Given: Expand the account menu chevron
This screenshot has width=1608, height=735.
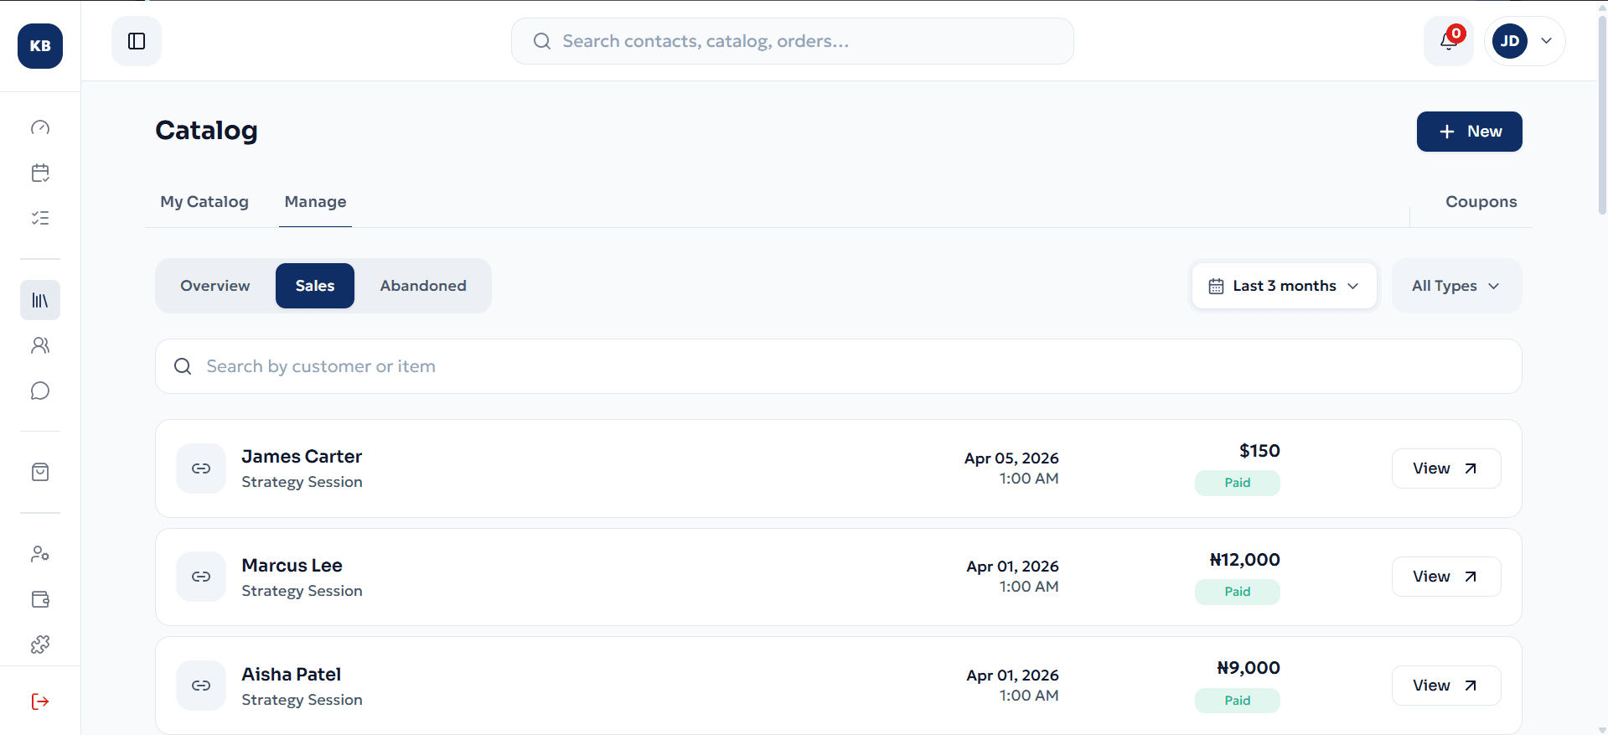Looking at the screenshot, I should [1547, 41].
